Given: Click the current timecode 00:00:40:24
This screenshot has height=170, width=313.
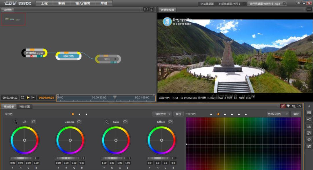Looking at the screenshot, I should [46, 98].
